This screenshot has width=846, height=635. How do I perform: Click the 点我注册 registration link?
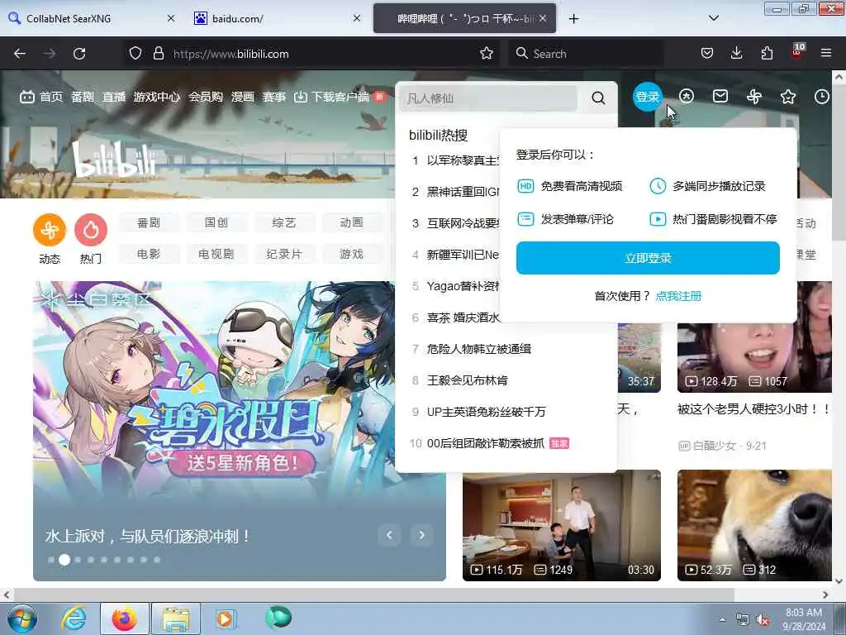point(678,296)
